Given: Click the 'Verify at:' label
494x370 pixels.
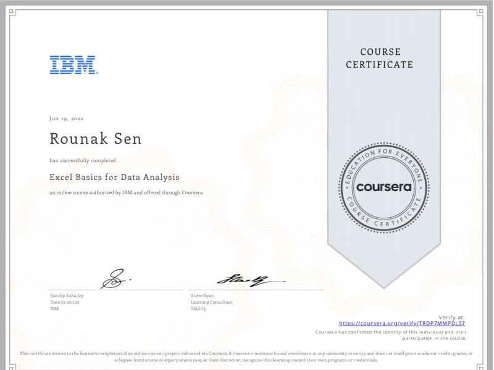Looking at the screenshot, I should pos(451,318).
